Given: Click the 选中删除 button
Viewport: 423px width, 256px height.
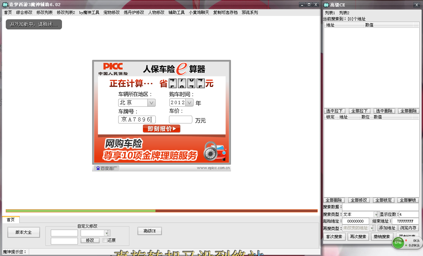Looking at the screenshot, I should click(x=384, y=111).
